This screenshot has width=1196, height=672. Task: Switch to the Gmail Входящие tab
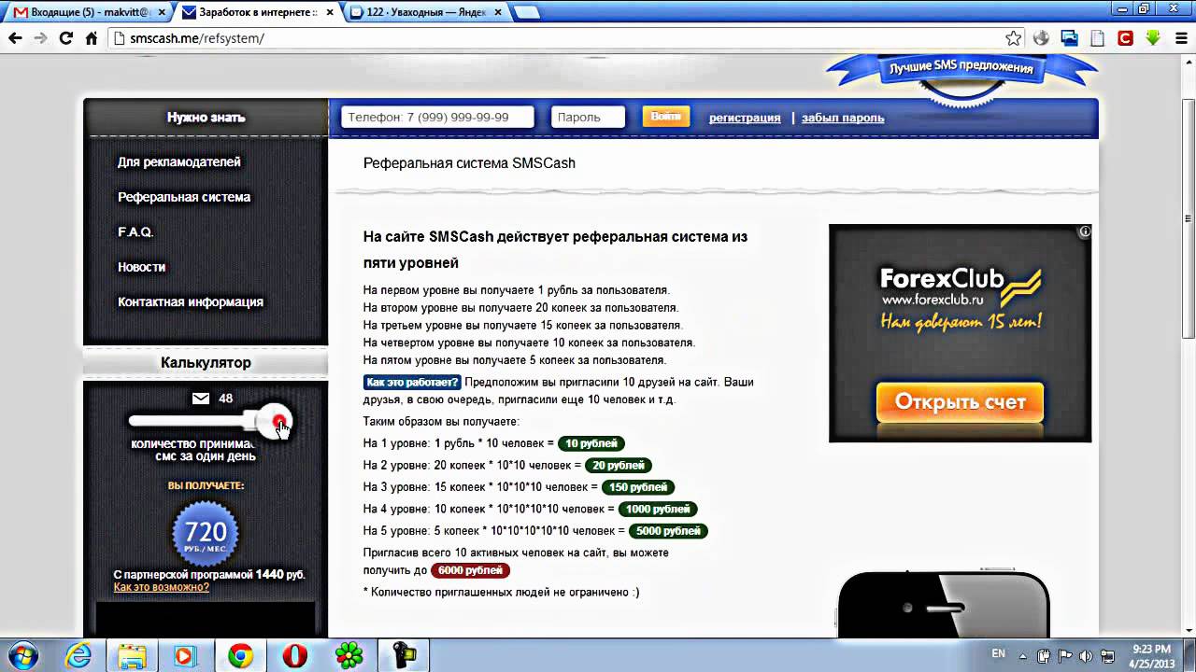(x=90, y=13)
